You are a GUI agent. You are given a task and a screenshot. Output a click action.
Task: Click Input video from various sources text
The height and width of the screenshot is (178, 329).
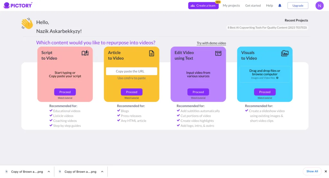pyautogui.click(x=198, y=74)
